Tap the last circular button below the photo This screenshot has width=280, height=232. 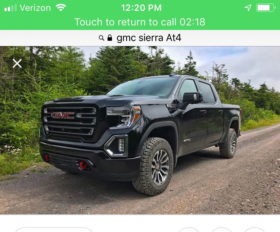(x=254, y=230)
